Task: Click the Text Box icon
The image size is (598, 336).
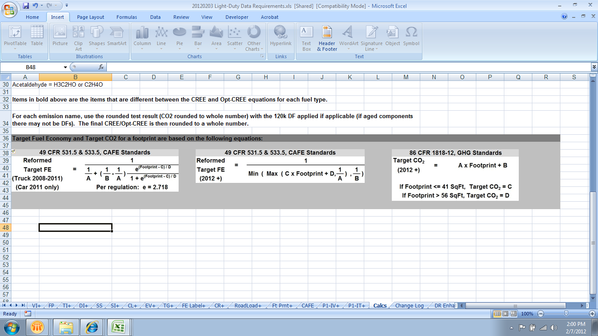Action: click(306, 36)
